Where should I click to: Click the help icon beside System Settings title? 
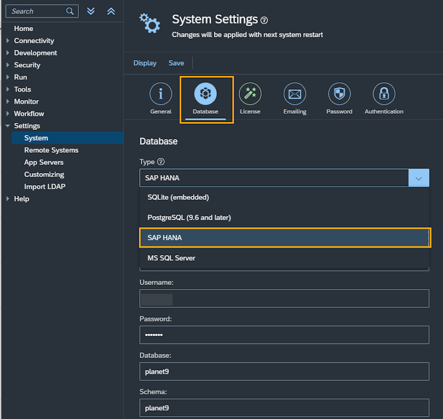pyautogui.click(x=264, y=20)
